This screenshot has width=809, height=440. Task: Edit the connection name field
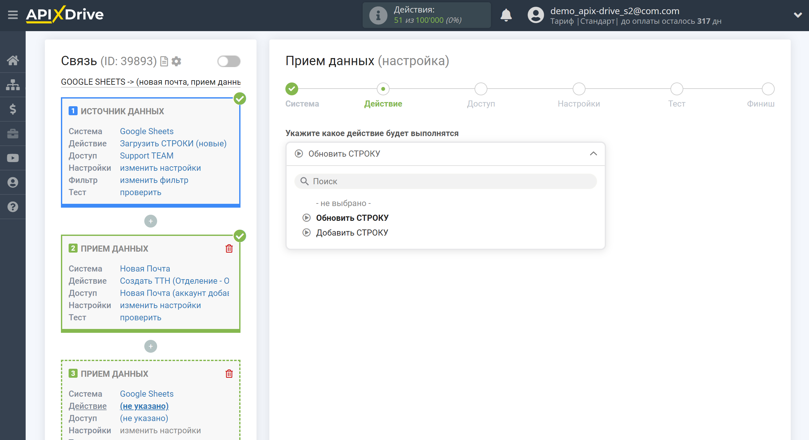tap(151, 82)
